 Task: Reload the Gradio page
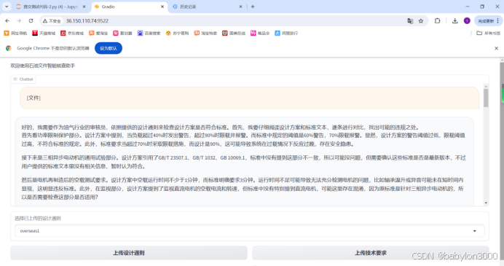31,21
